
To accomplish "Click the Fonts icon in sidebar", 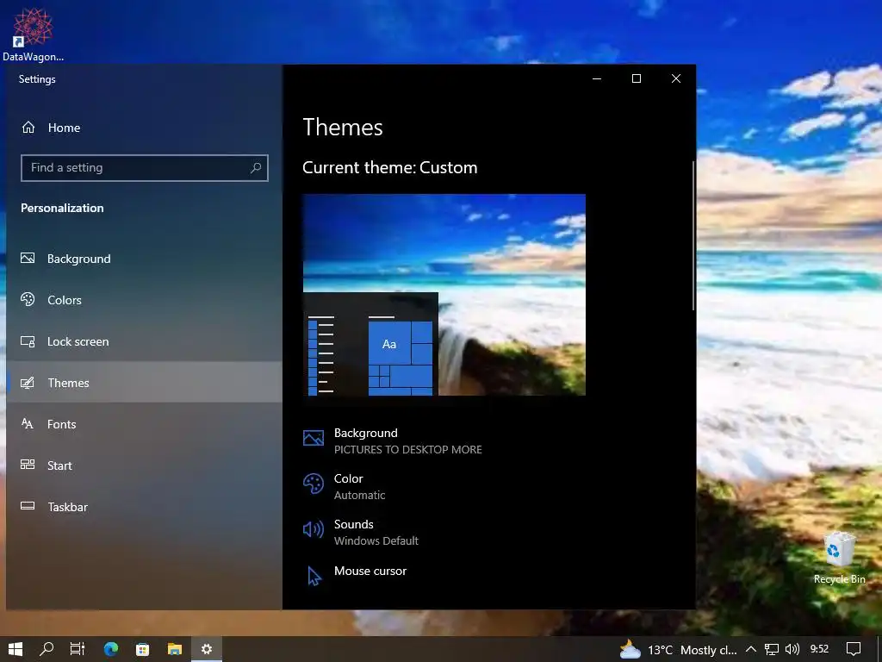I will coord(28,424).
